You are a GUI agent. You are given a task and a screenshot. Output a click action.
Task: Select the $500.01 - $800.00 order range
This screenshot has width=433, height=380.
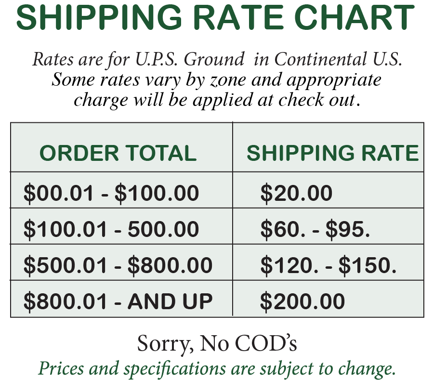coord(118,265)
